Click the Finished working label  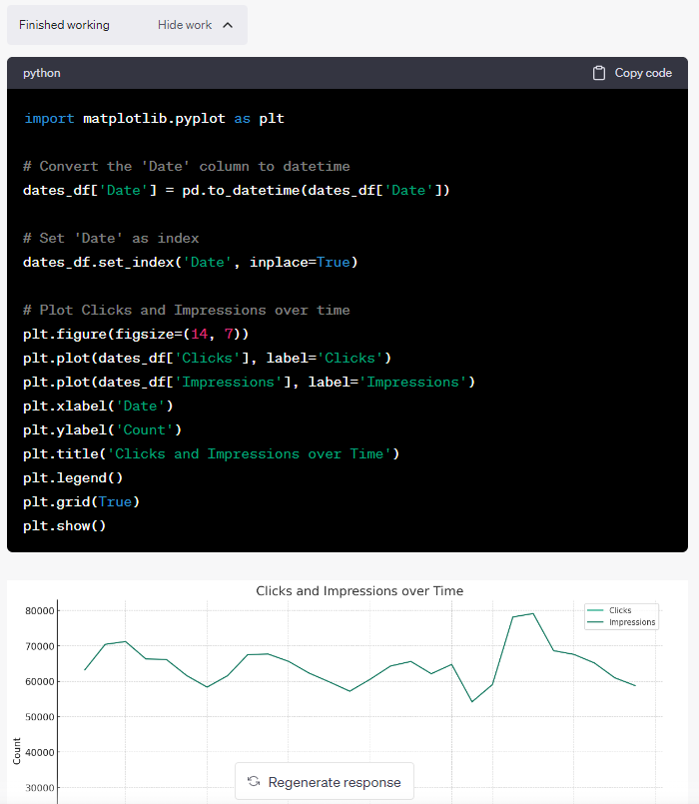(x=64, y=25)
